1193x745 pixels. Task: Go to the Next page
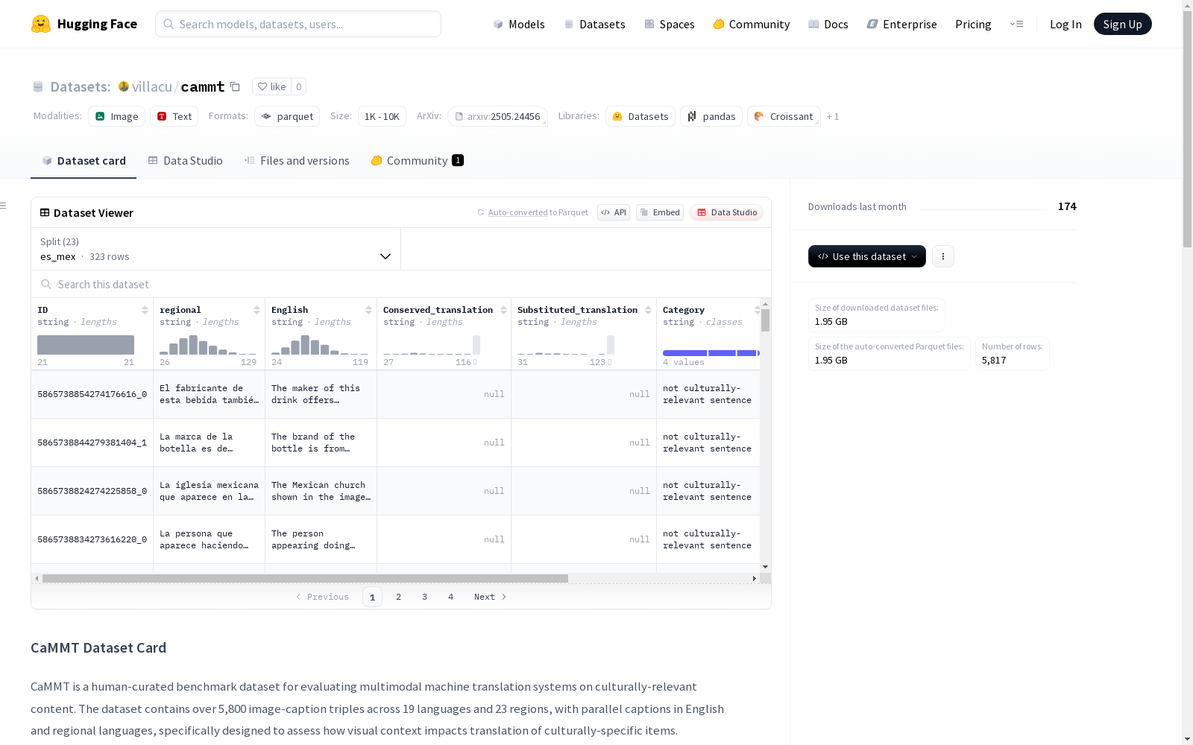click(x=491, y=597)
